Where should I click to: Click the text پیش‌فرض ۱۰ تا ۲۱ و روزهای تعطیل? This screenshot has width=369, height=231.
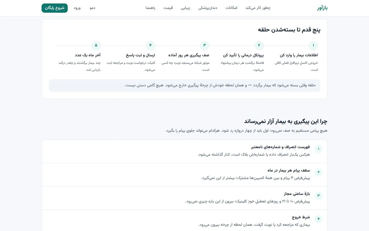(248, 201)
